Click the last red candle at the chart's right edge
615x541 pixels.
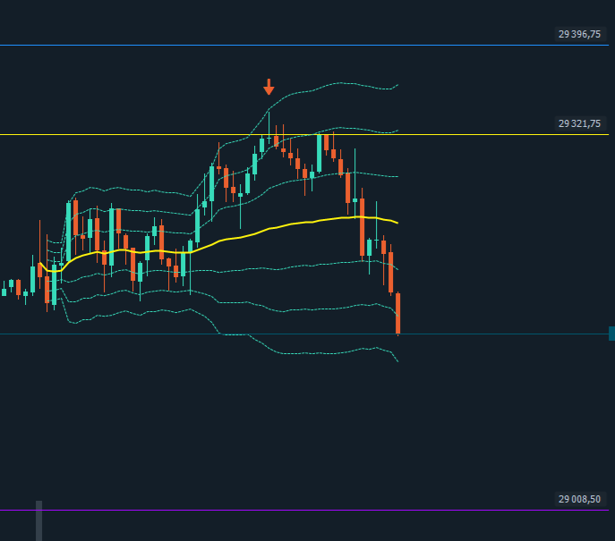pyautogui.click(x=397, y=313)
